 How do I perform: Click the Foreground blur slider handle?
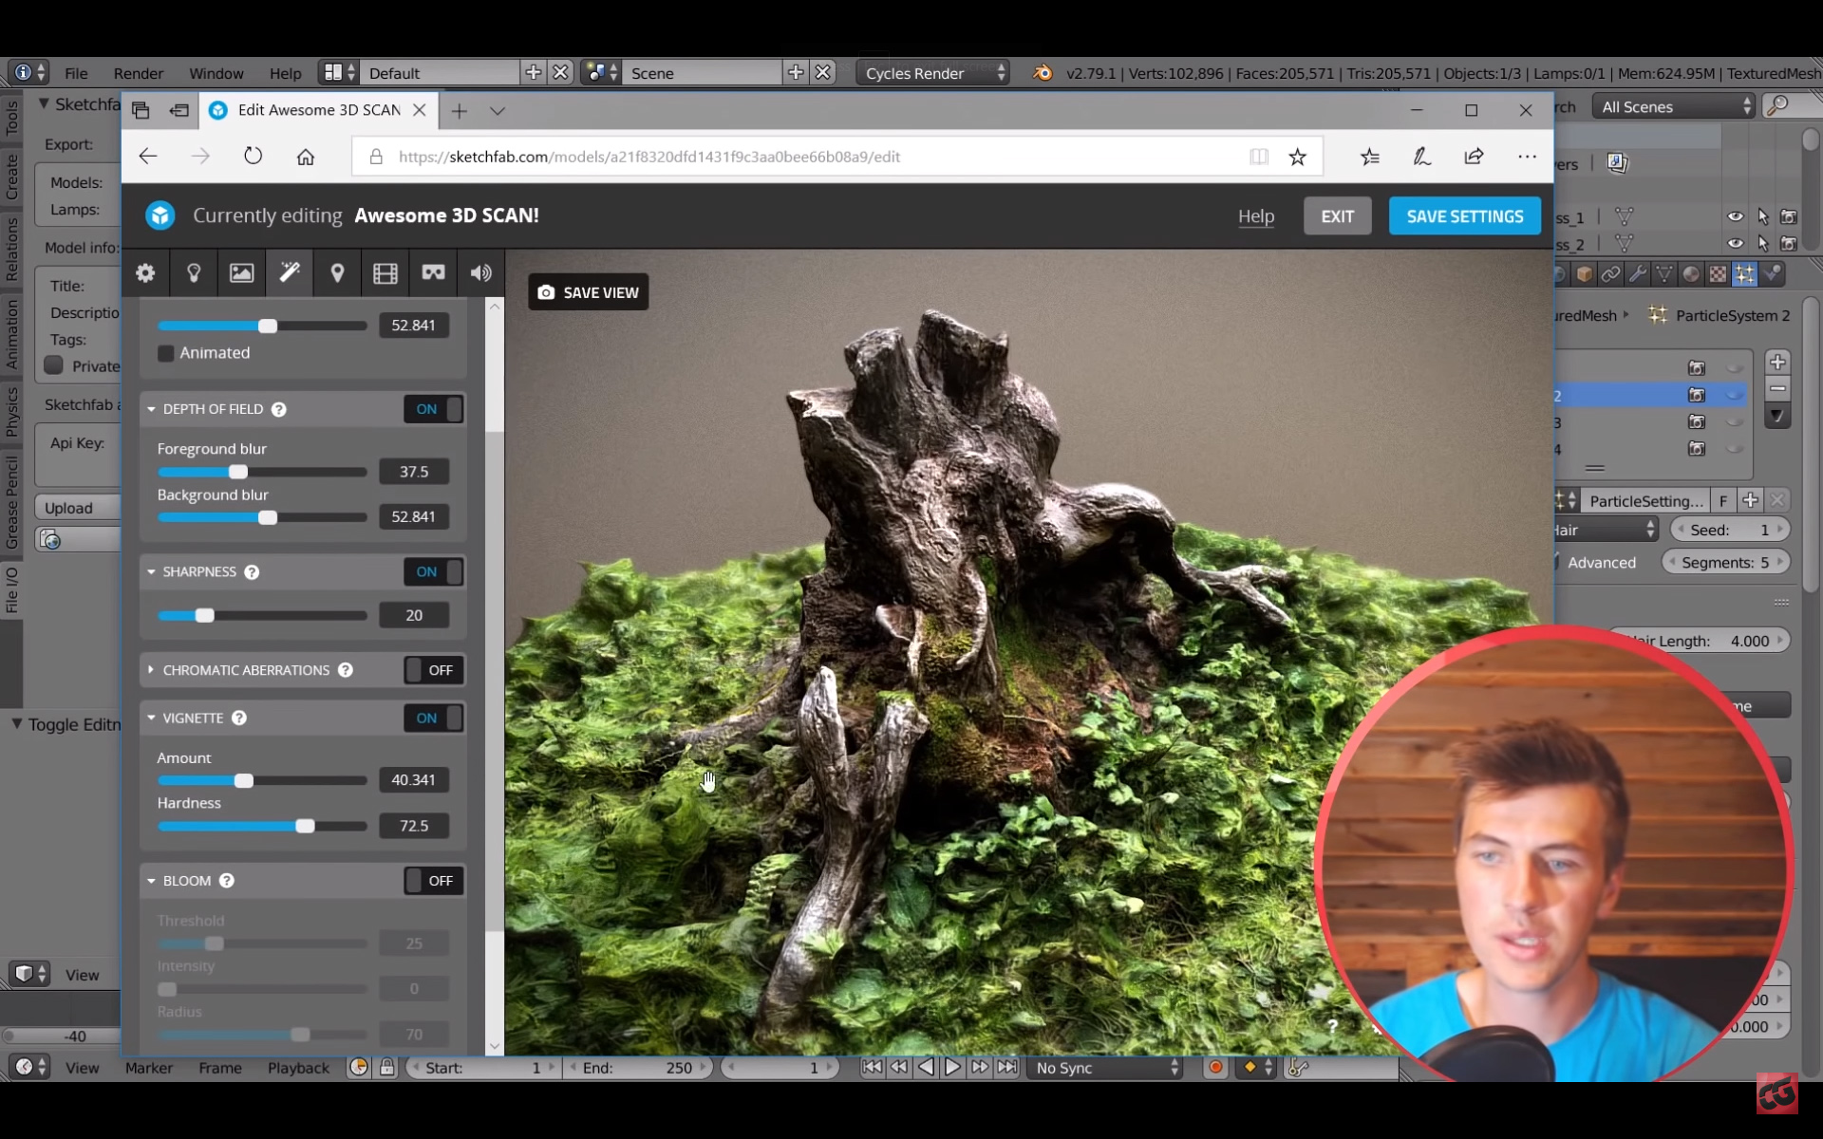(x=238, y=472)
